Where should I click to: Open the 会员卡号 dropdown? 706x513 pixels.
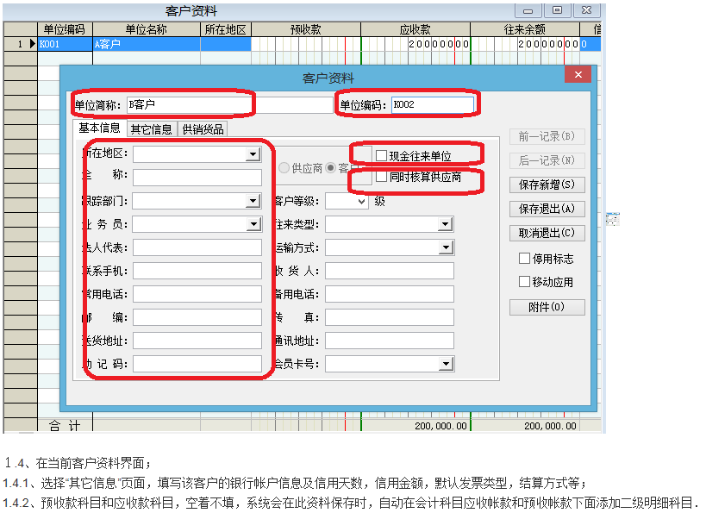446,364
